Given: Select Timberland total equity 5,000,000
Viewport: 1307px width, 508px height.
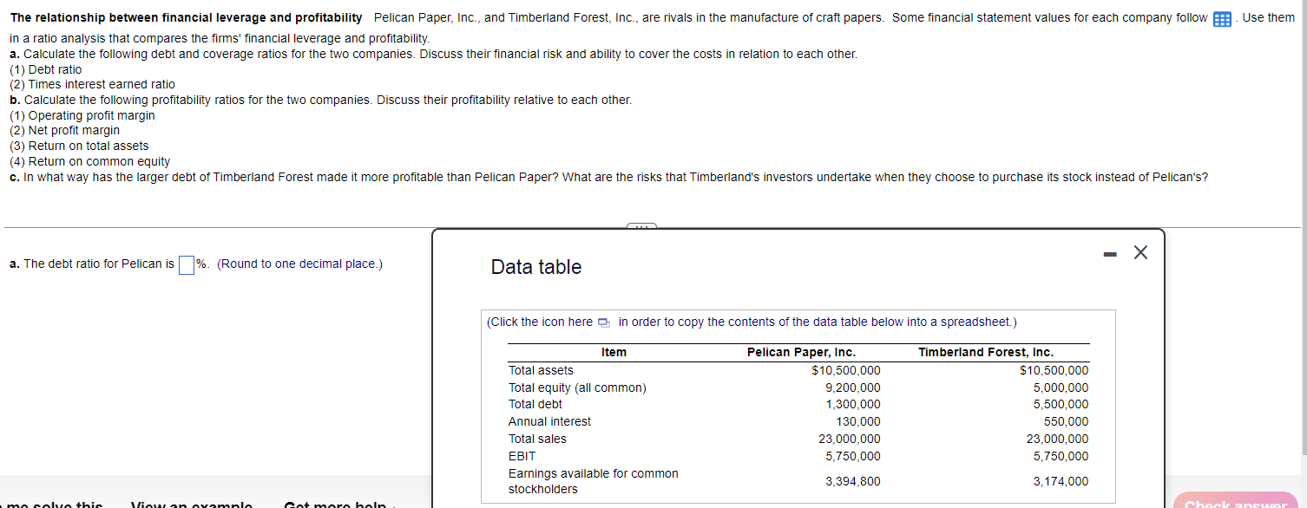Looking at the screenshot, I should pyautogui.click(x=1061, y=388).
